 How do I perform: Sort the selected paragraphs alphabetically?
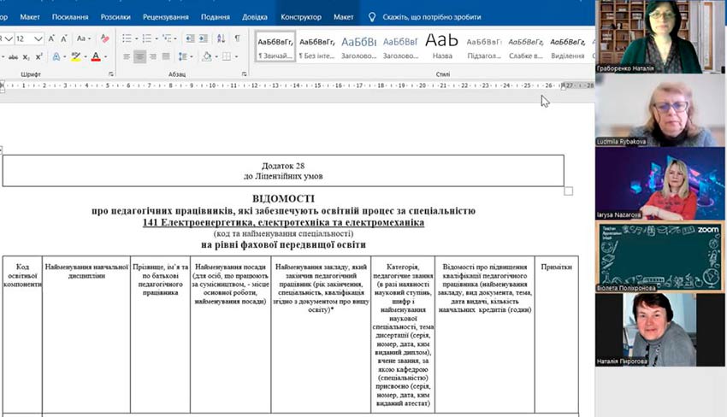pos(220,38)
